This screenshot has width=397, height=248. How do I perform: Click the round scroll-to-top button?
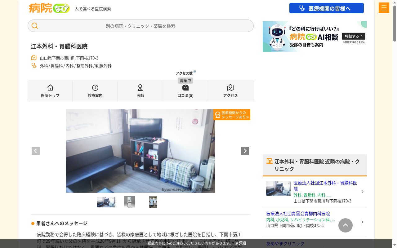pos(346,225)
